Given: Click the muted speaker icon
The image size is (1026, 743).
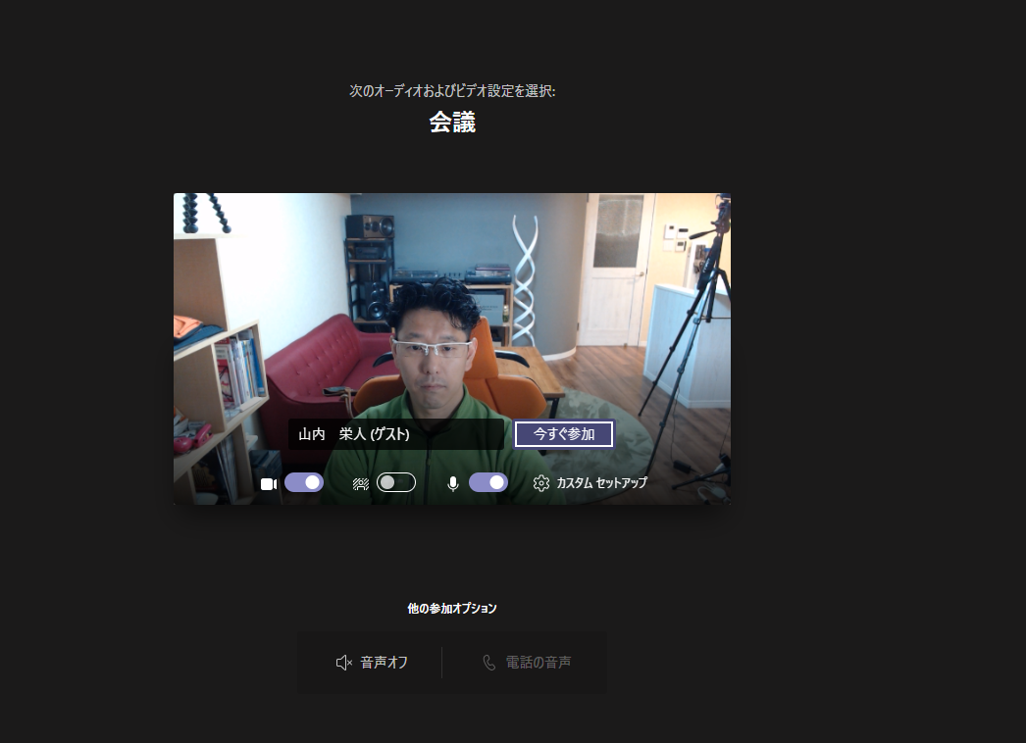Looking at the screenshot, I should tap(343, 663).
